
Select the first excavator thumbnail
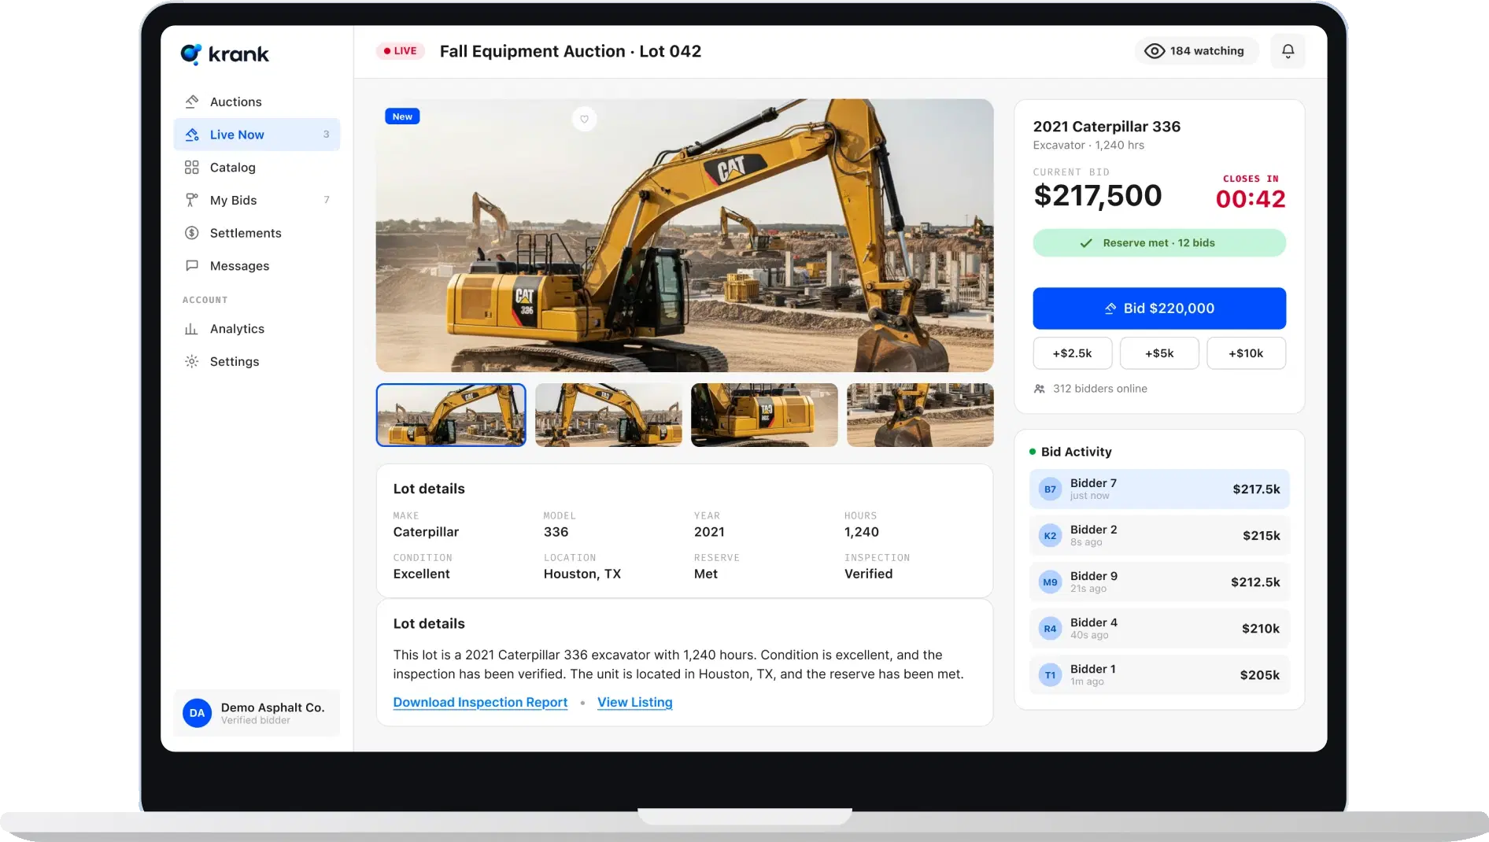451,415
